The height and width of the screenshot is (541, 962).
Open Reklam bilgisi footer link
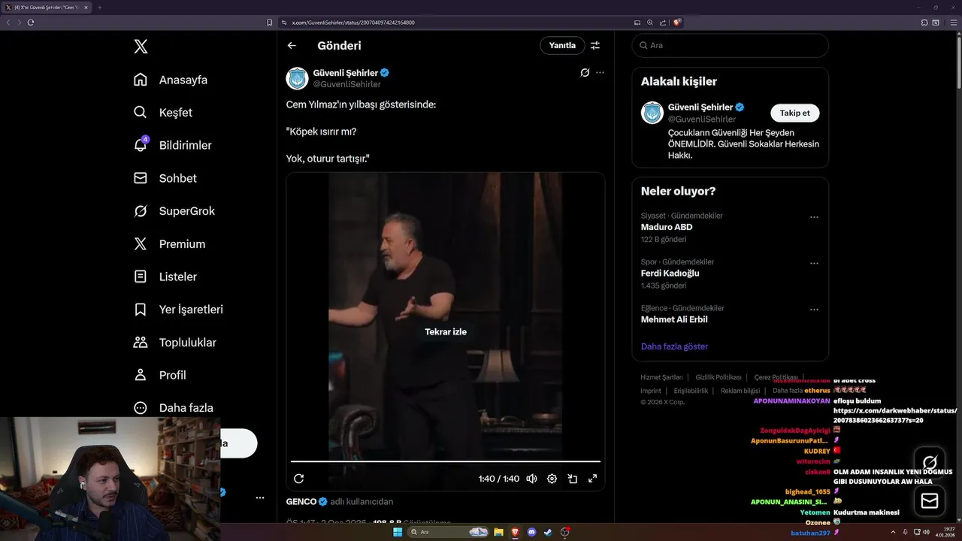click(740, 391)
